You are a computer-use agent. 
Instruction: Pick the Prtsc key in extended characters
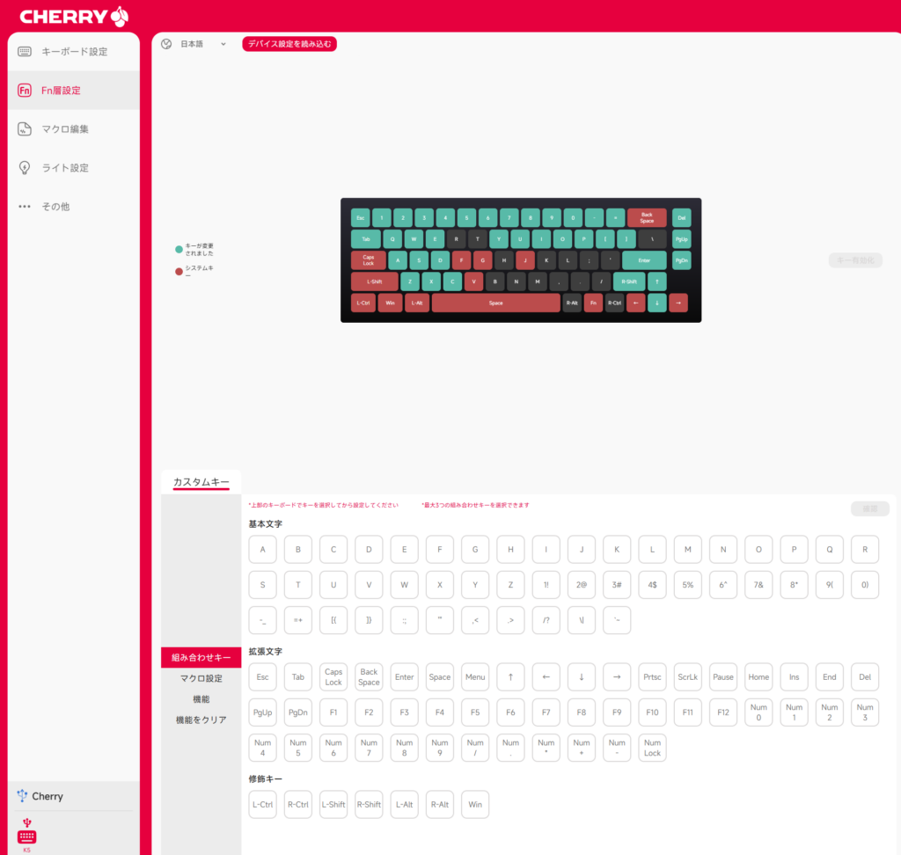[652, 677]
